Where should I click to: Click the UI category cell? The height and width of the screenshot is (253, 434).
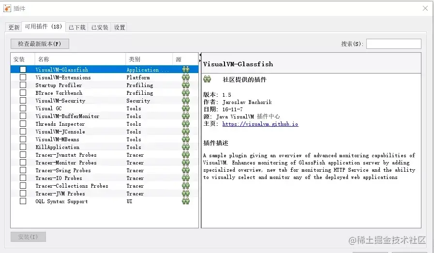(x=129, y=201)
